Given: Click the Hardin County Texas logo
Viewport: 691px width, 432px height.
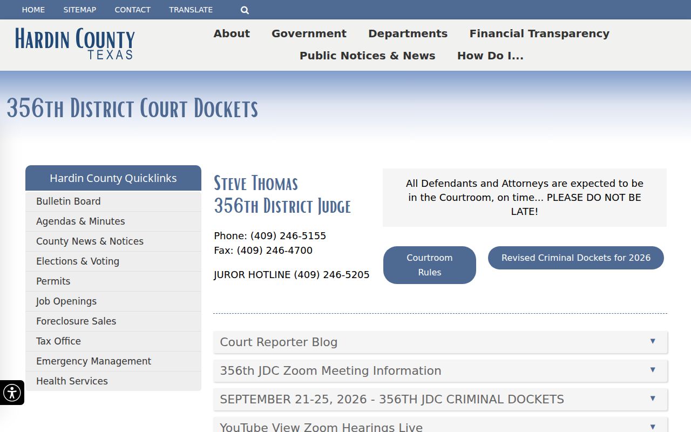Looking at the screenshot, I should pos(75,44).
